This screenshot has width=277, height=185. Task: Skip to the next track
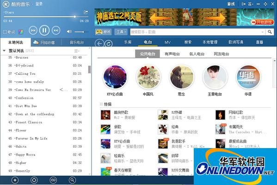click(56, 30)
